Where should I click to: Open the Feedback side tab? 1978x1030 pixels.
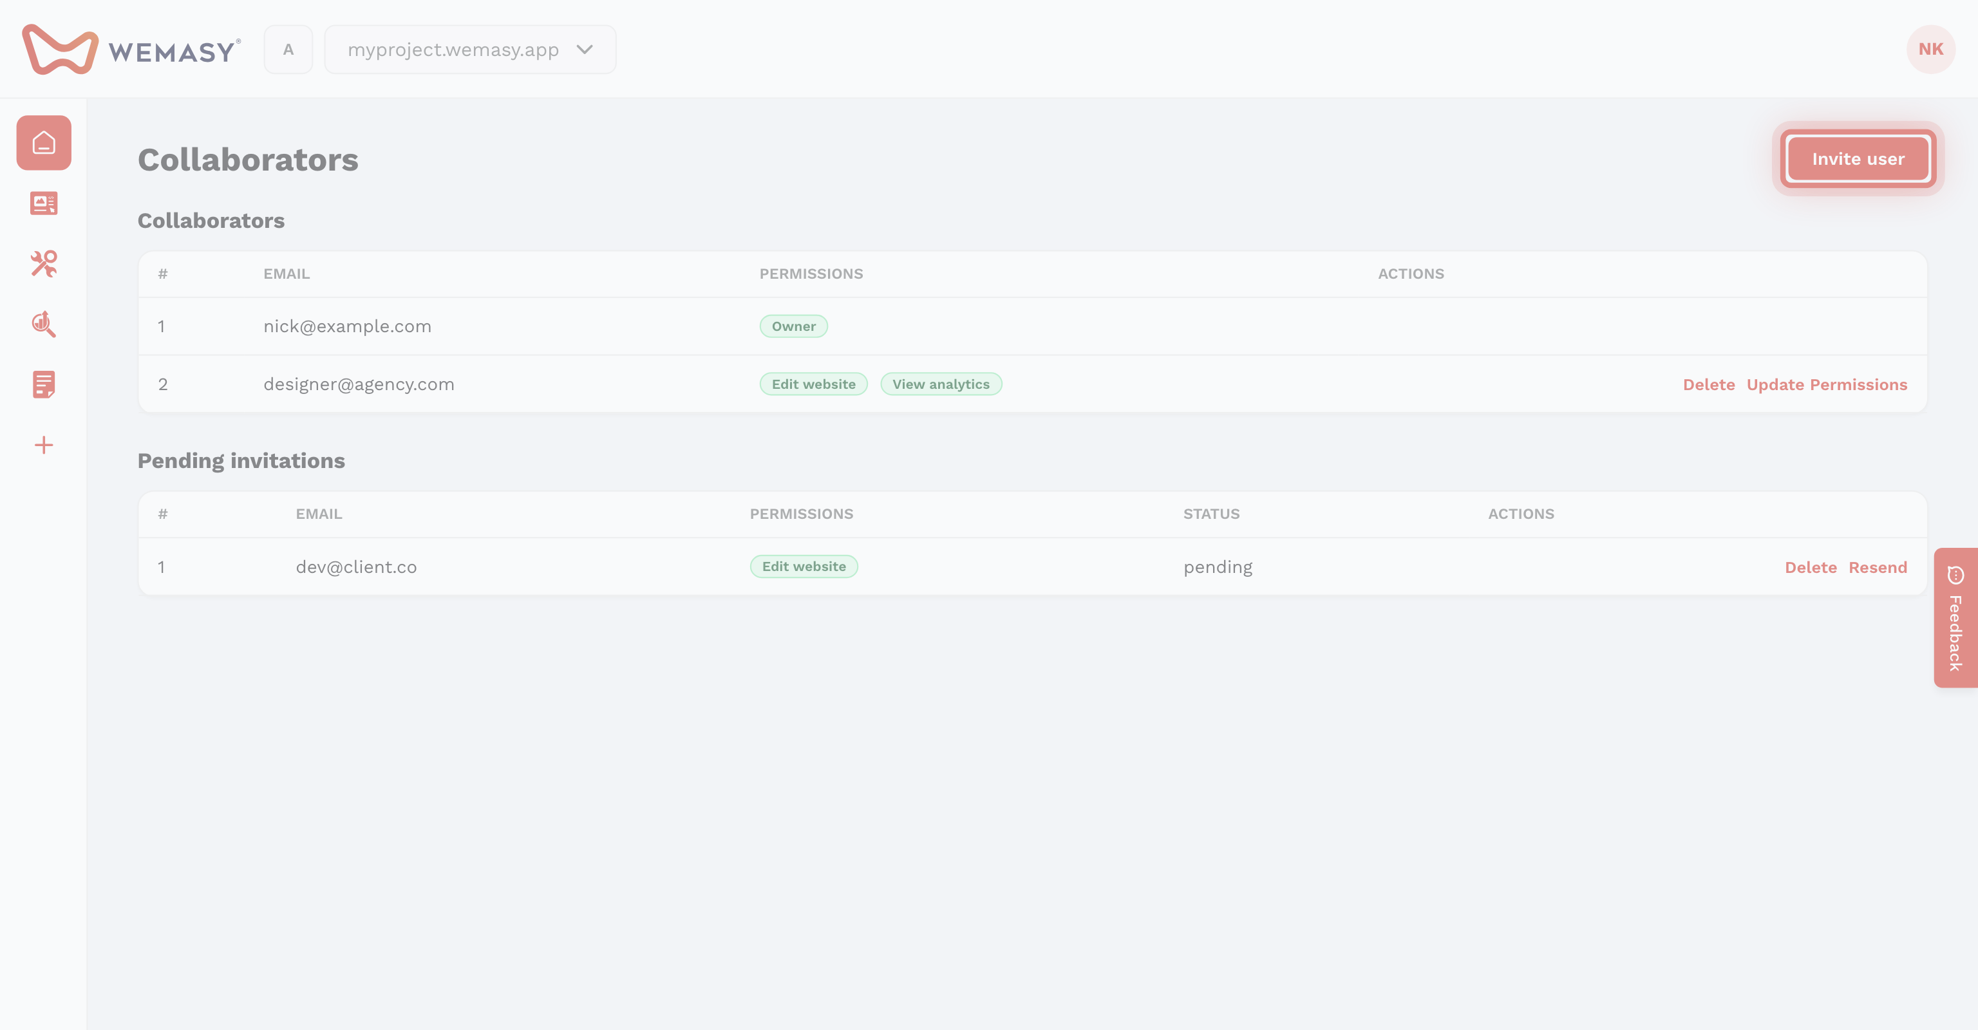[x=1955, y=618]
